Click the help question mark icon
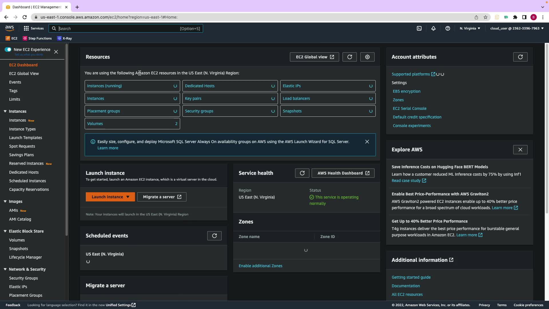549x309 pixels. click(448, 28)
